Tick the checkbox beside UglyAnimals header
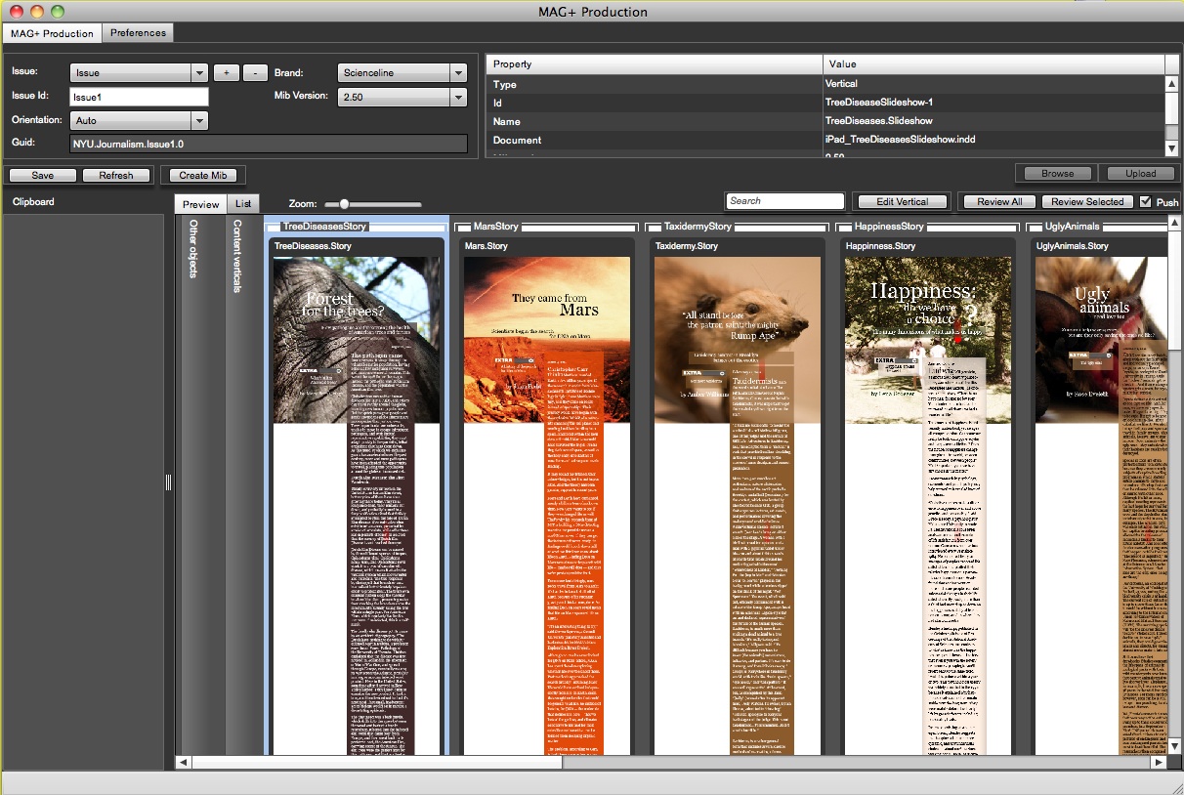The image size is (1184, 795). coord(1035,227)
